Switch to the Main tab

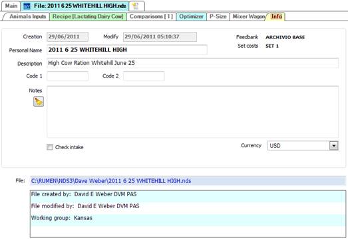coord(11,6)
